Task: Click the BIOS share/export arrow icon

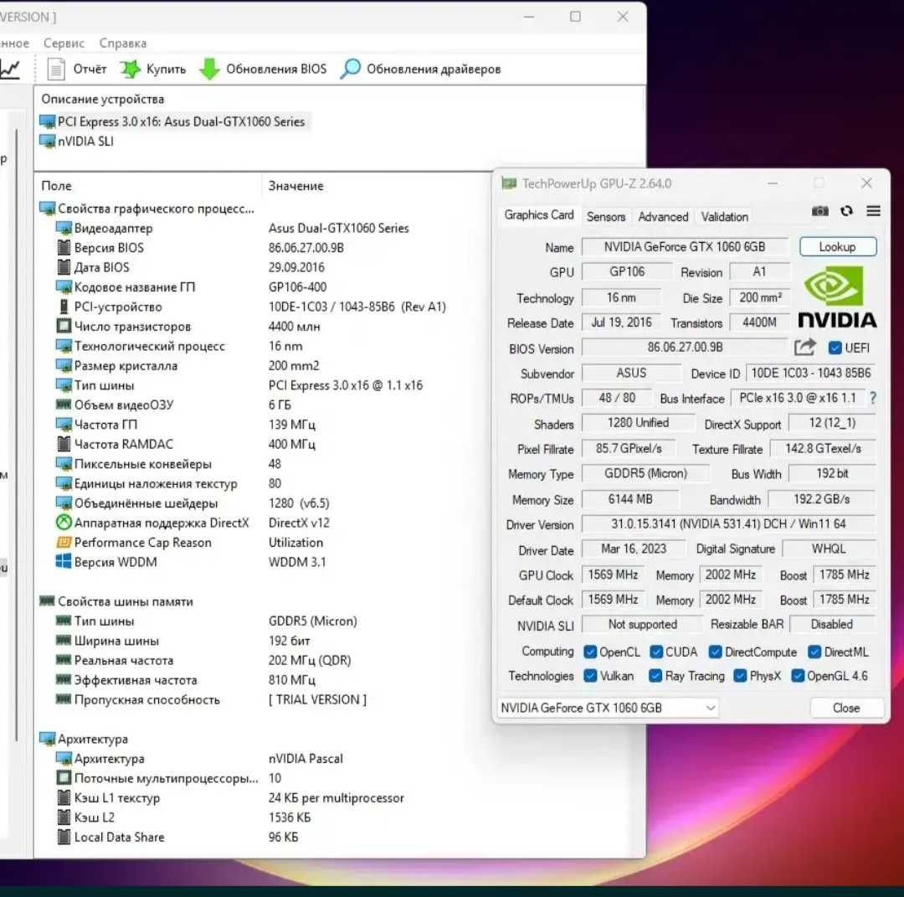Action: 805,348
